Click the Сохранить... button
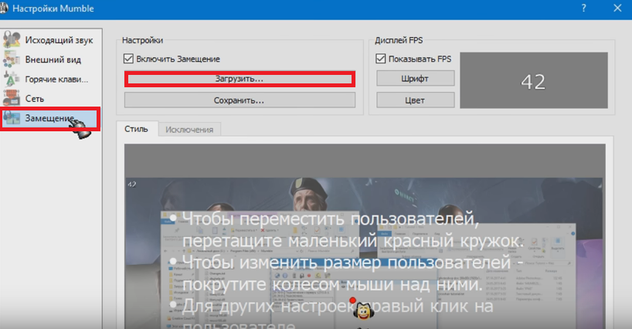The image size is (632, 329). (240, 100)
